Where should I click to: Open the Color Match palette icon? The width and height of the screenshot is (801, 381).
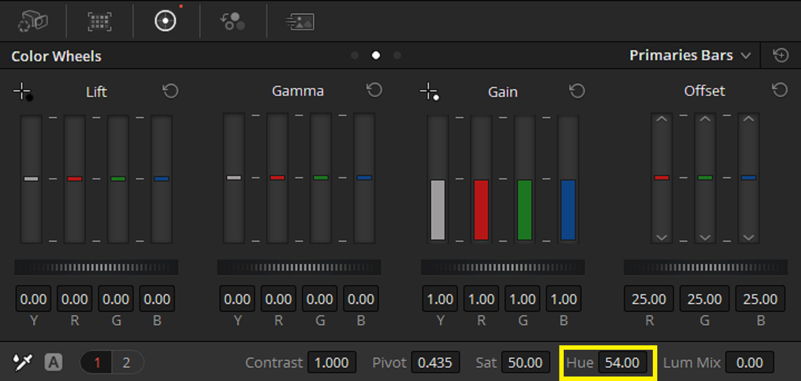pyautogui.click(x=100, y=21)
